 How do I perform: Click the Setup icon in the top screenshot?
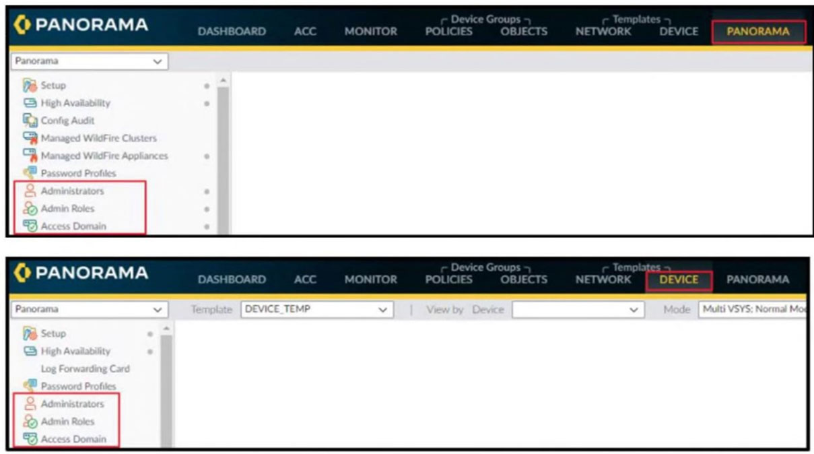[30, 86]
